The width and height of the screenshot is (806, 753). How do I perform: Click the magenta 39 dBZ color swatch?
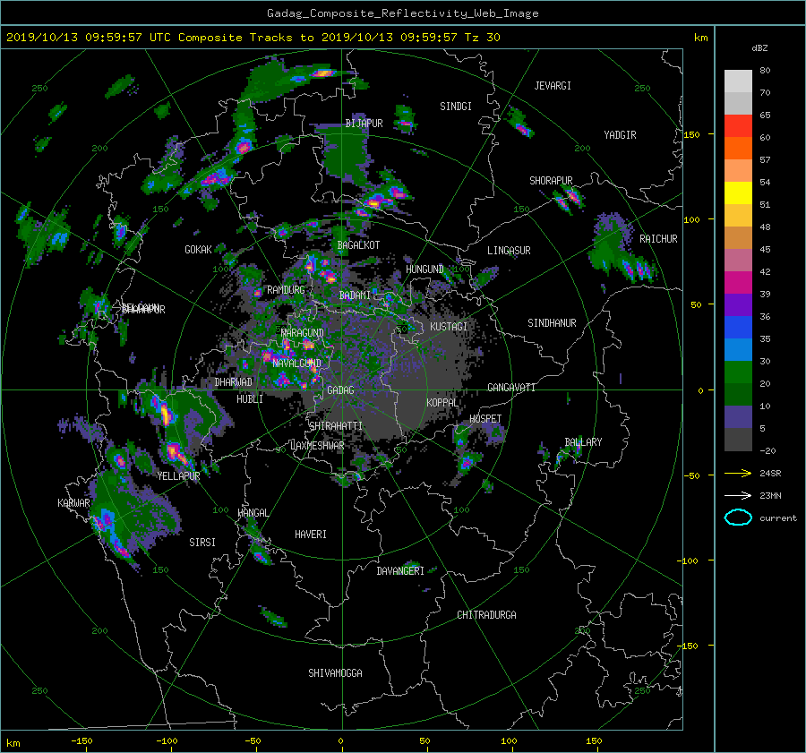pos(738,283)
